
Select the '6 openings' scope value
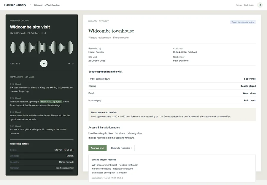(249, 79)
